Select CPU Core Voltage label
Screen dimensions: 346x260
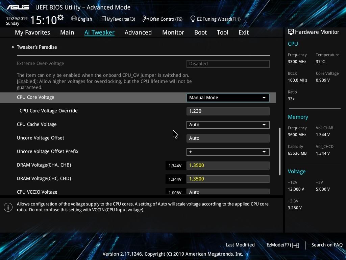[x=35, y=97]
